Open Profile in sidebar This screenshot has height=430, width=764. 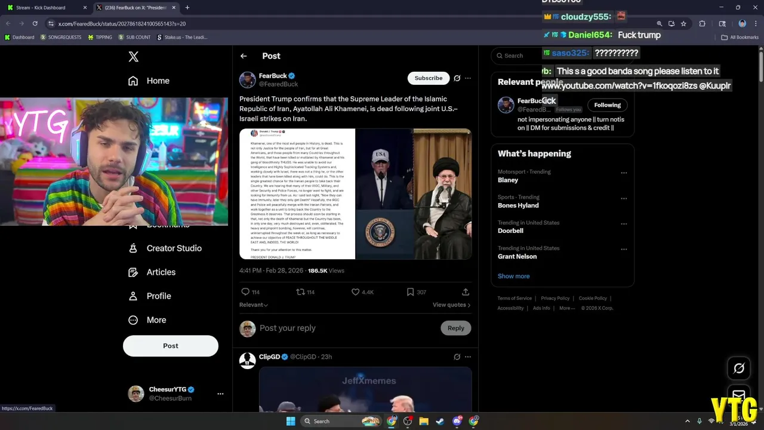150,296
